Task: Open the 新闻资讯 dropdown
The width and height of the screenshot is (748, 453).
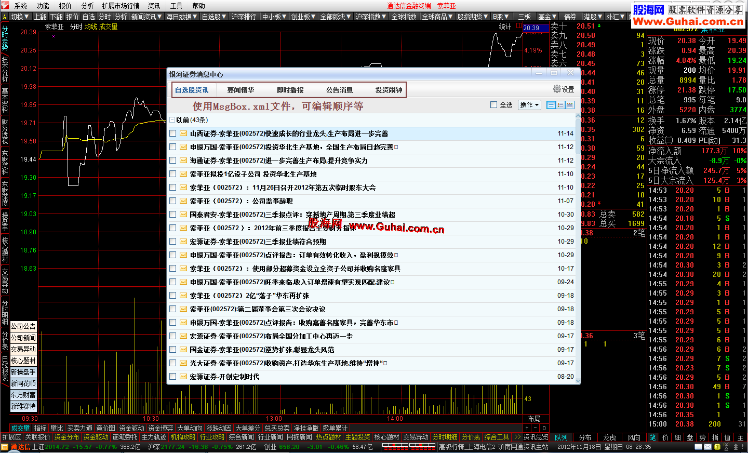Action: click(x=147, y=17)
